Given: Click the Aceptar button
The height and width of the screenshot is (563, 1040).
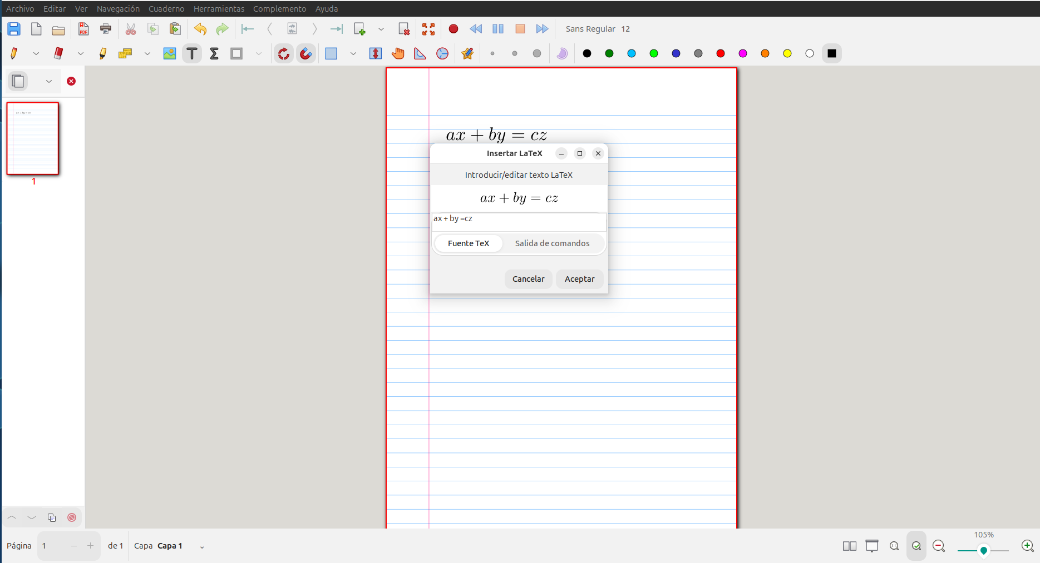Looking at the screenshot, I should 579,279.
